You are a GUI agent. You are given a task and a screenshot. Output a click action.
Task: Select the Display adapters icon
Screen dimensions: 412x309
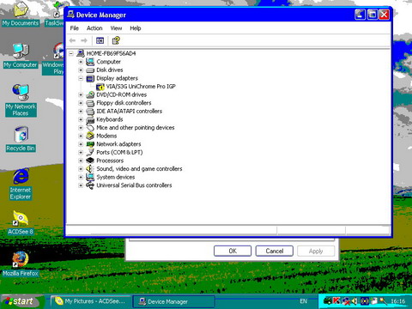90,78
